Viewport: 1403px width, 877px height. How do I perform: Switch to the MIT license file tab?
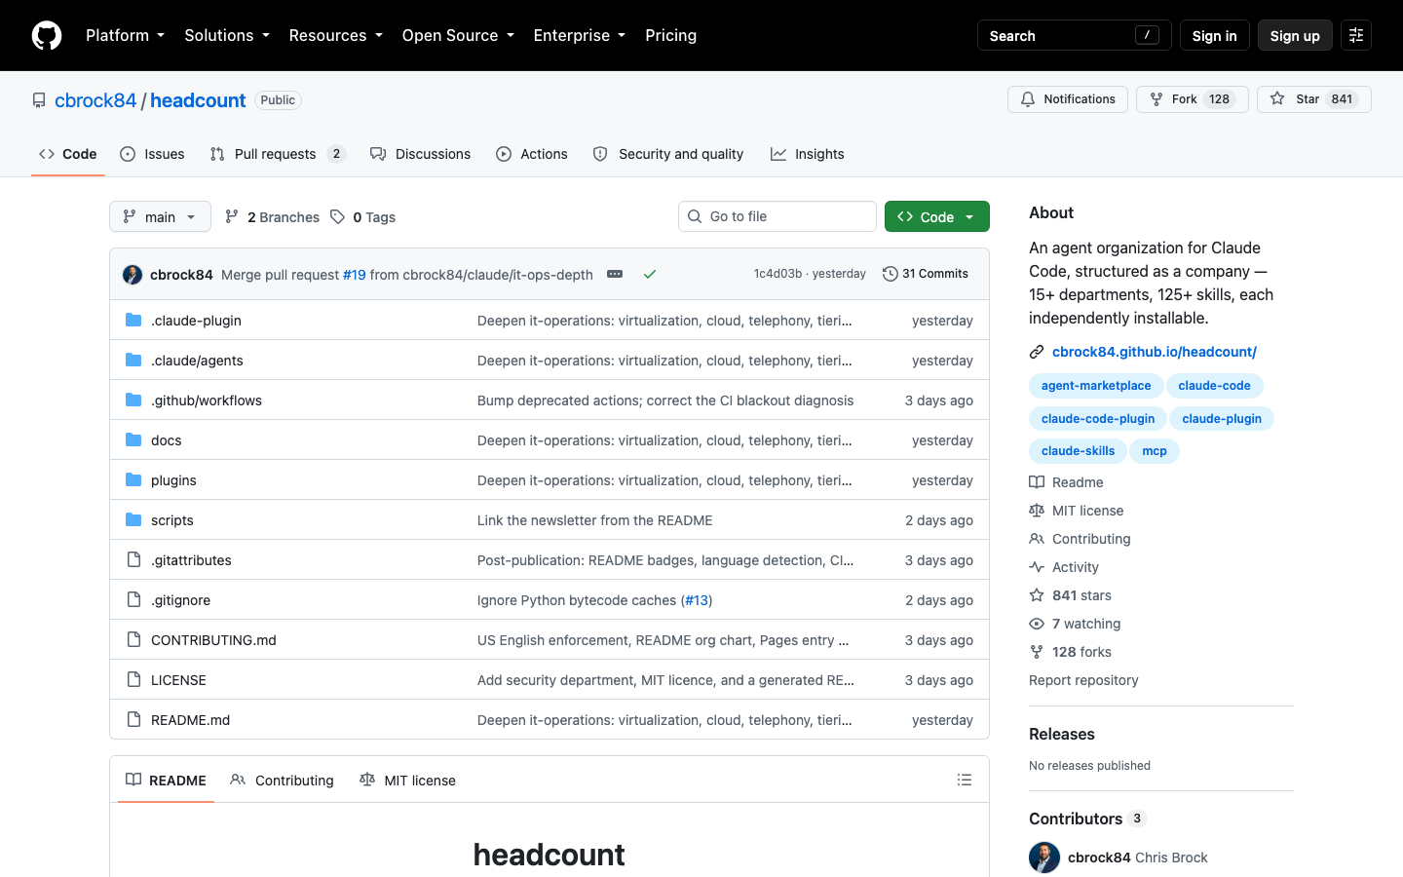(407, 780)
